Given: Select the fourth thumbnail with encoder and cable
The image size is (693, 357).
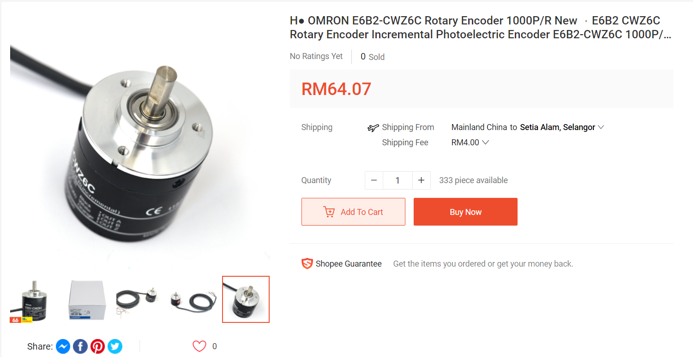Looking at the screenshot, I should [193, 299].
